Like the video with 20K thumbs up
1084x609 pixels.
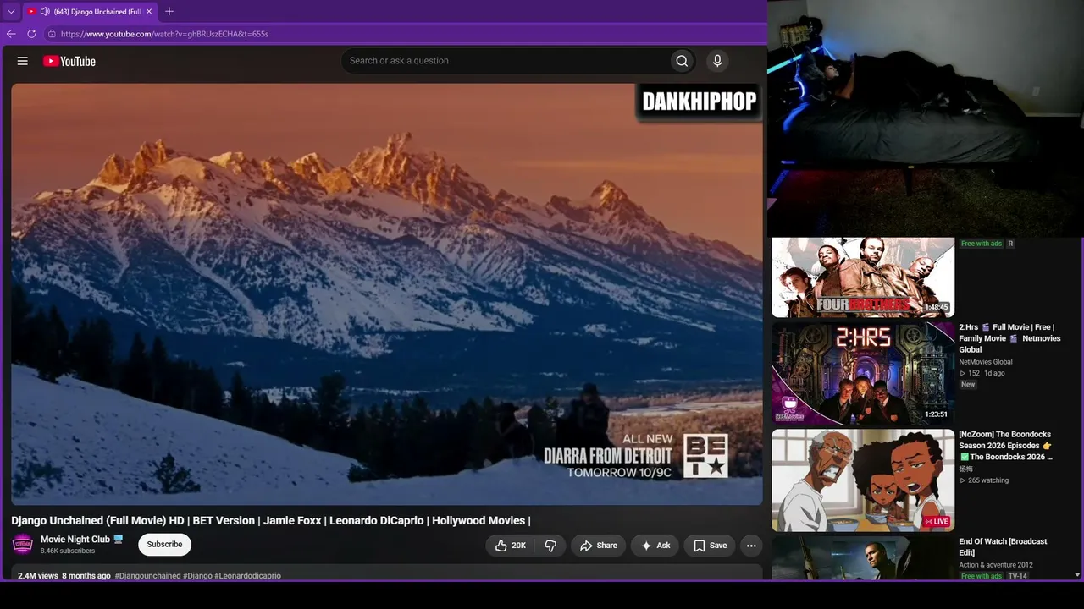511,546
